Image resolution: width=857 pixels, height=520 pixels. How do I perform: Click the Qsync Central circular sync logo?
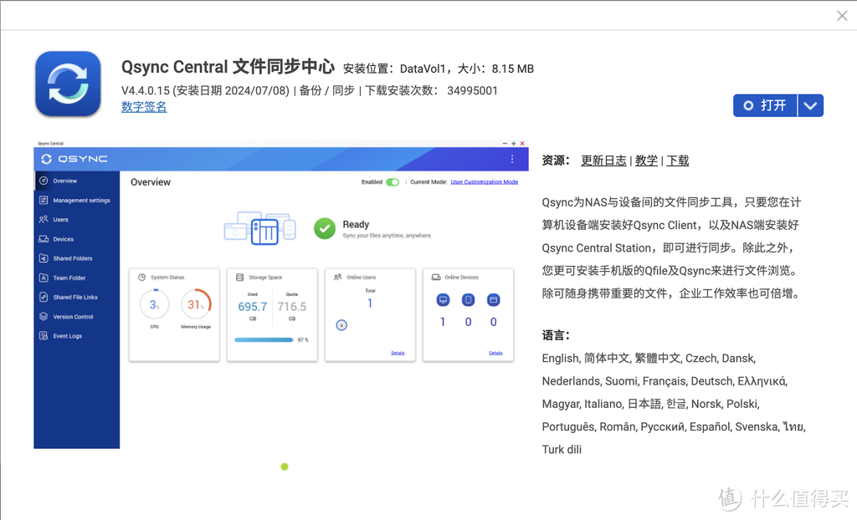coord(68,84)
